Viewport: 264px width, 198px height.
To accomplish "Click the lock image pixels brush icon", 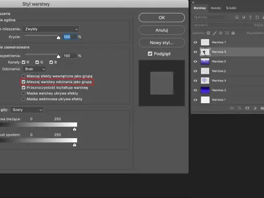I will (214, 33).
